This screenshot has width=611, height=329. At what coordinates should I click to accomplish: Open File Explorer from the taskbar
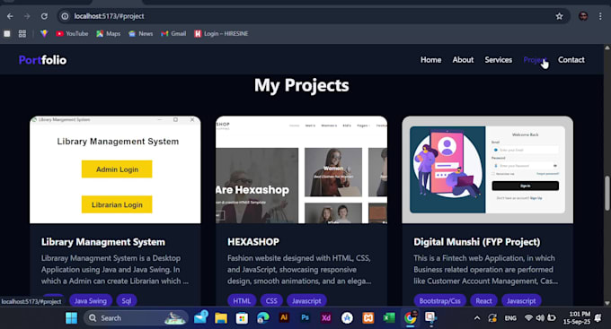(221, 318)
